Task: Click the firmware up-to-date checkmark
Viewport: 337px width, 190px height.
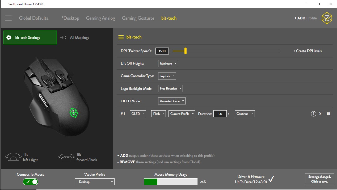Action: [x=271, y=179]
